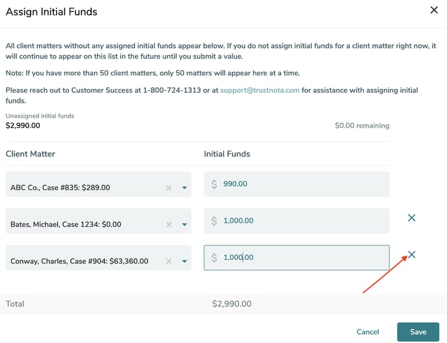Close the Assign Initial Funds dialog
The height and width of the screenshot is (343, 447).
point(434,10)
